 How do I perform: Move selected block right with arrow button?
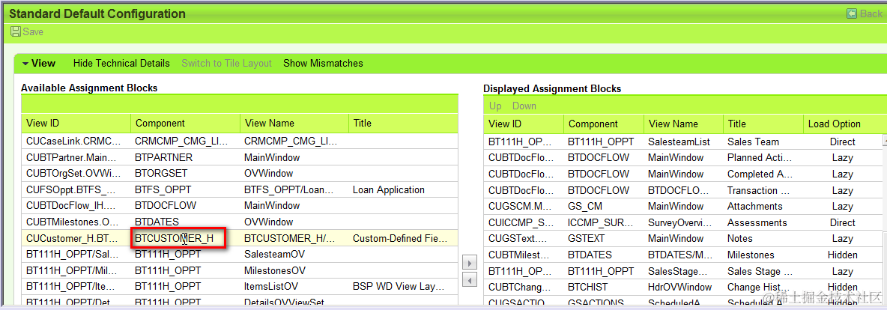click(470, 263)
